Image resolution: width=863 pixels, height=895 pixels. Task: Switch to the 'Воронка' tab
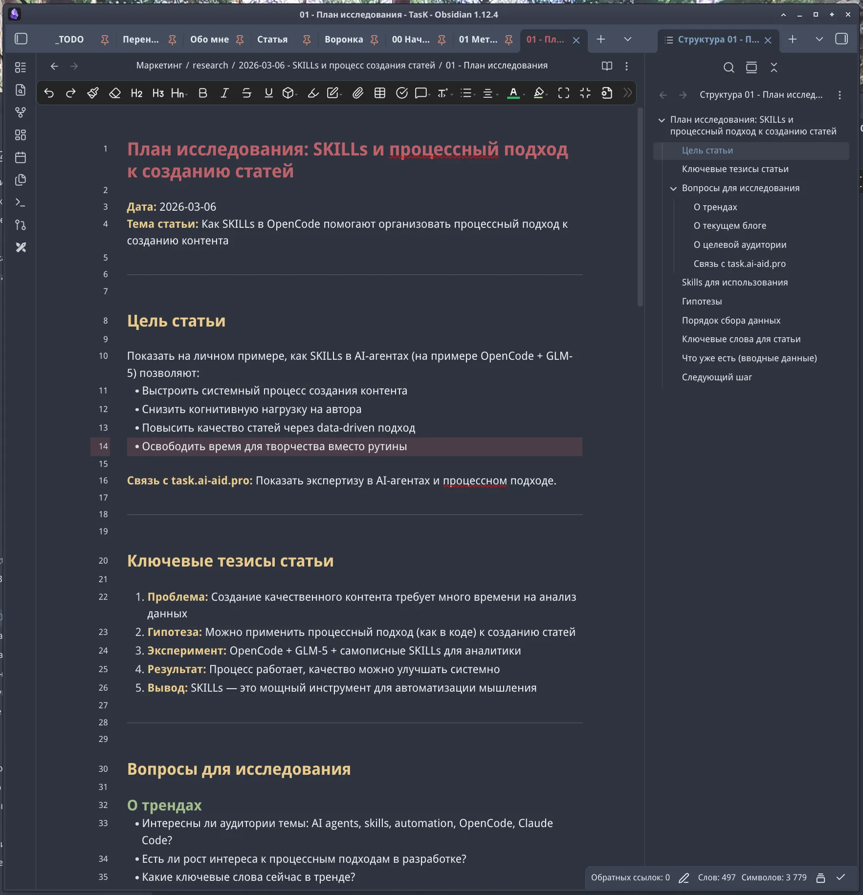pyautogui.click(x=344, y=40)
